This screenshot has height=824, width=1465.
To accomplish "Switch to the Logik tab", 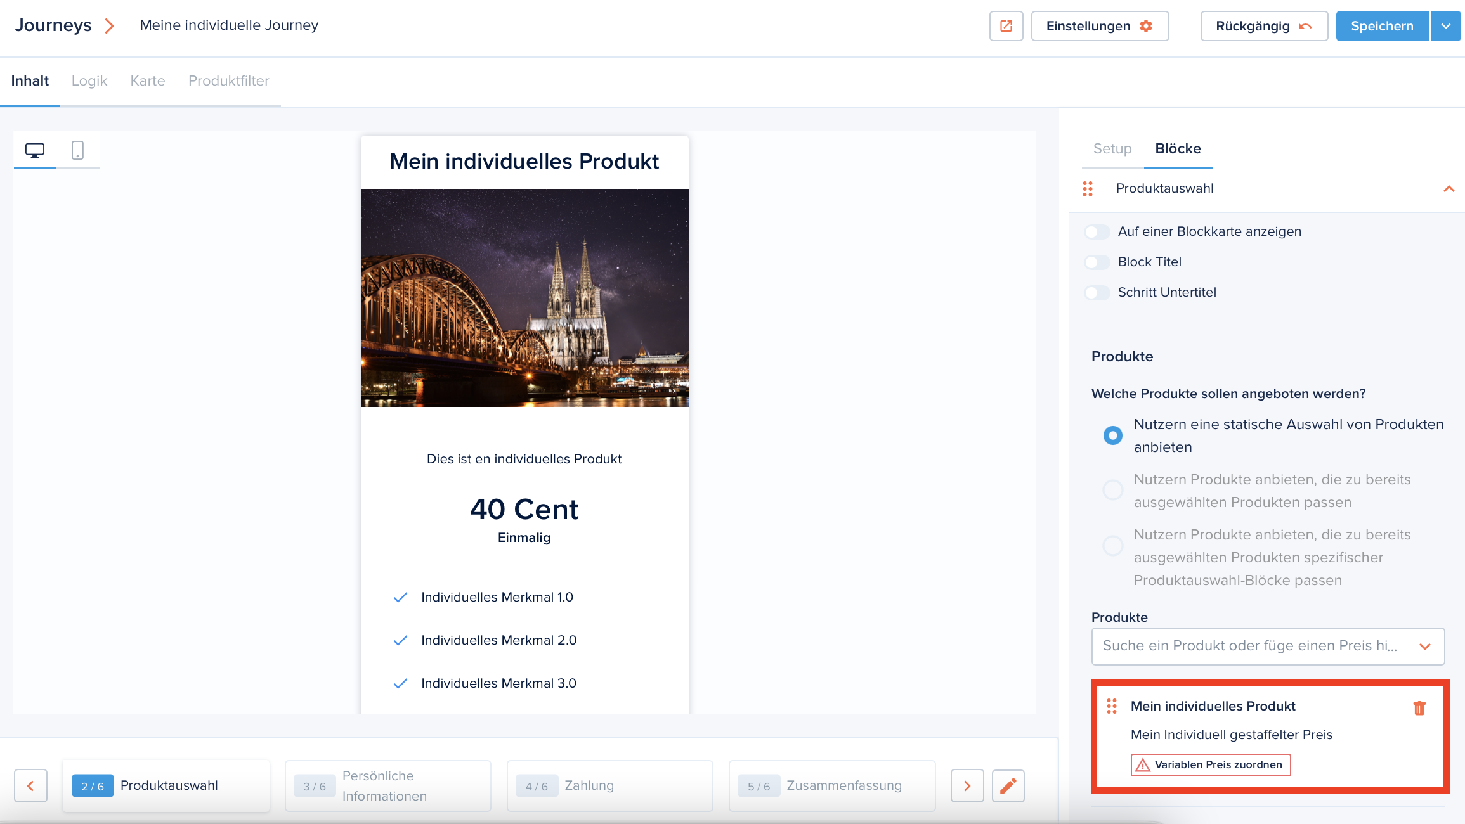I will pyautogui.click(x=89, y=81).
